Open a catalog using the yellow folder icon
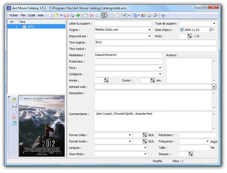The width and height of the screenshot is (227, 173). click(56, 15)
